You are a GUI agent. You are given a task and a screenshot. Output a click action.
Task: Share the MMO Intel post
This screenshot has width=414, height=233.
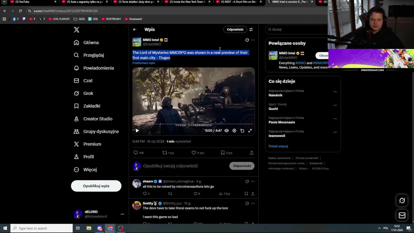[x=252, y=153]
